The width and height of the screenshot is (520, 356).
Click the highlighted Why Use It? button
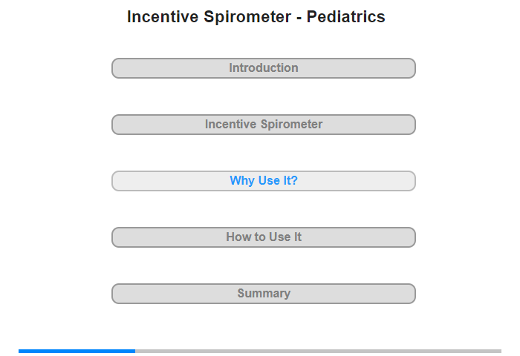[x=263, y=181]
